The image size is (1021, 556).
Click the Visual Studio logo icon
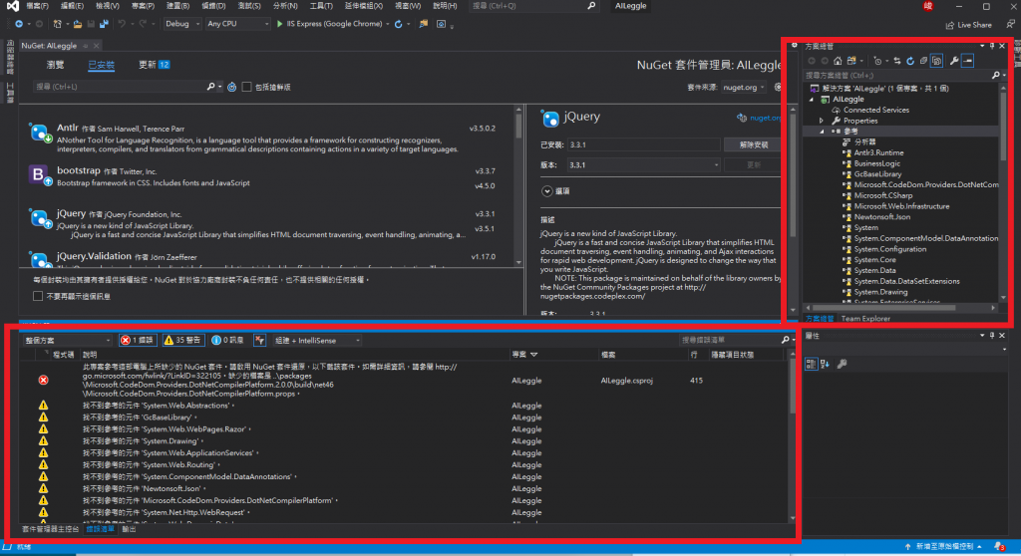click(12, 6)
